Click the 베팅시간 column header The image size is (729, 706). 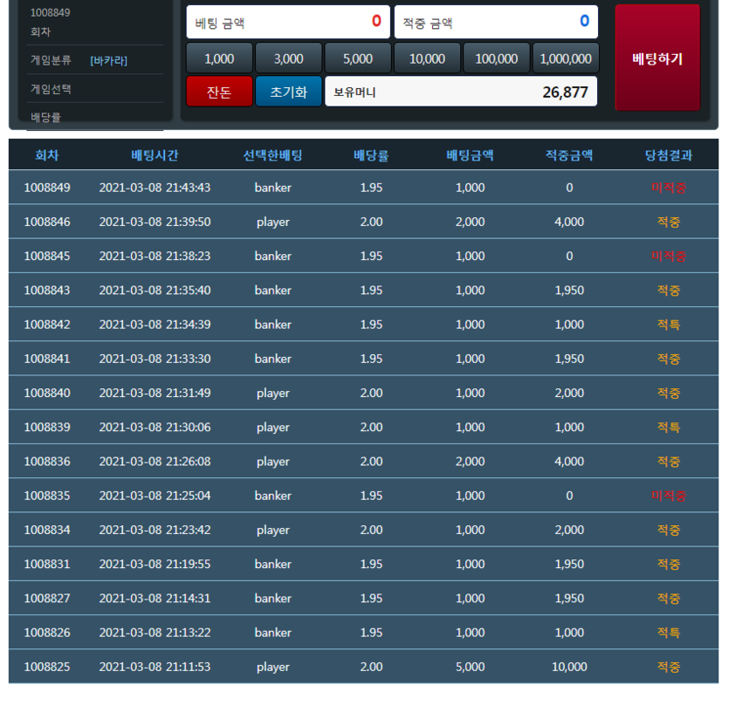click(x=155, y=154)
